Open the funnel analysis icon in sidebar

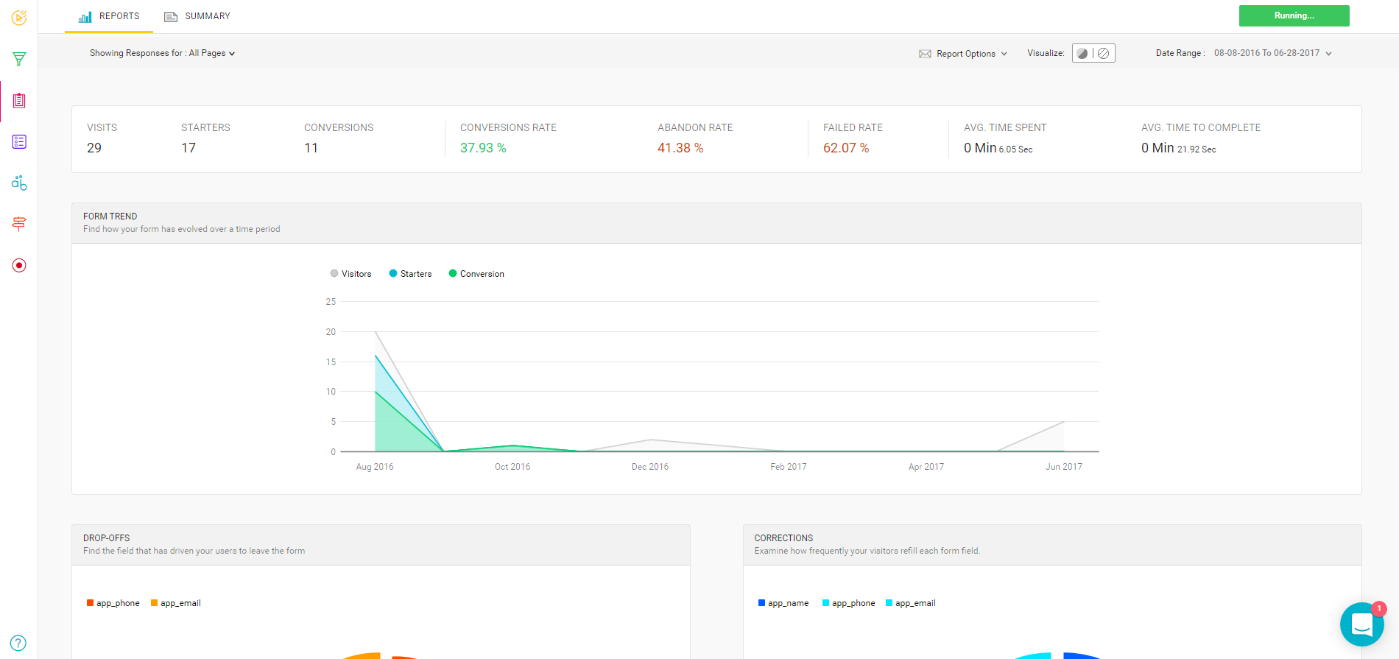pos(19,59)
